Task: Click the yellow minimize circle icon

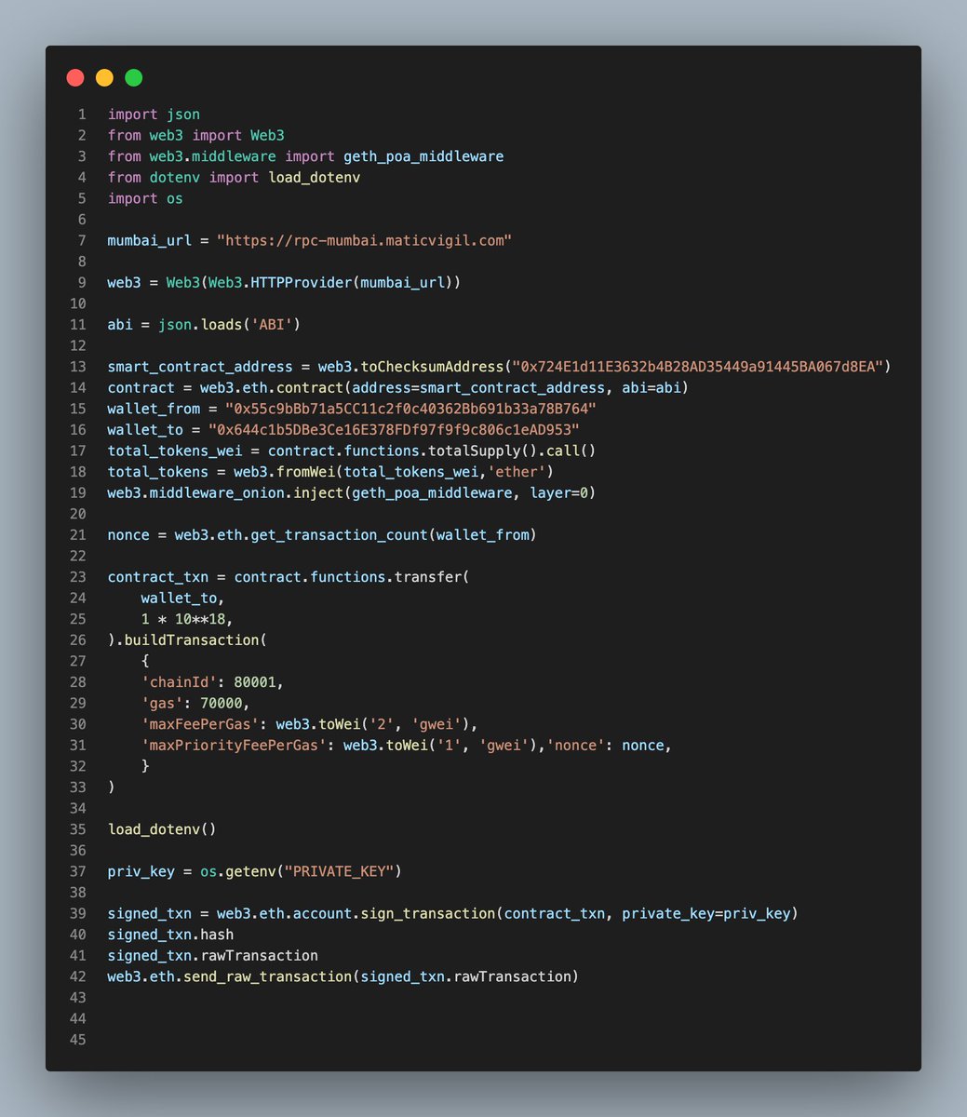Action: (104, 77)
